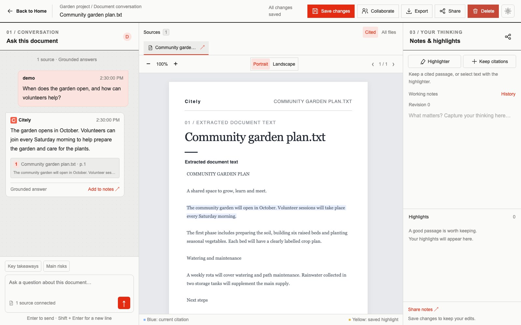Viewport: 521px width, 325px height.
Task: Go to next page arrow
Action: (393, 64)
